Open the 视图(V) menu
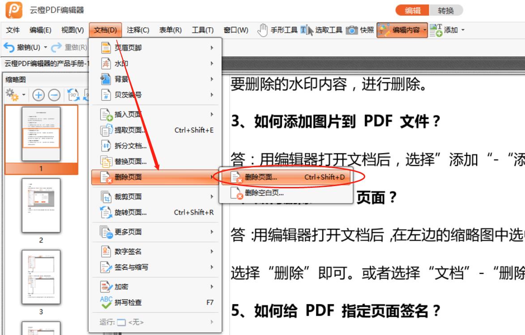 click(73, 30)
